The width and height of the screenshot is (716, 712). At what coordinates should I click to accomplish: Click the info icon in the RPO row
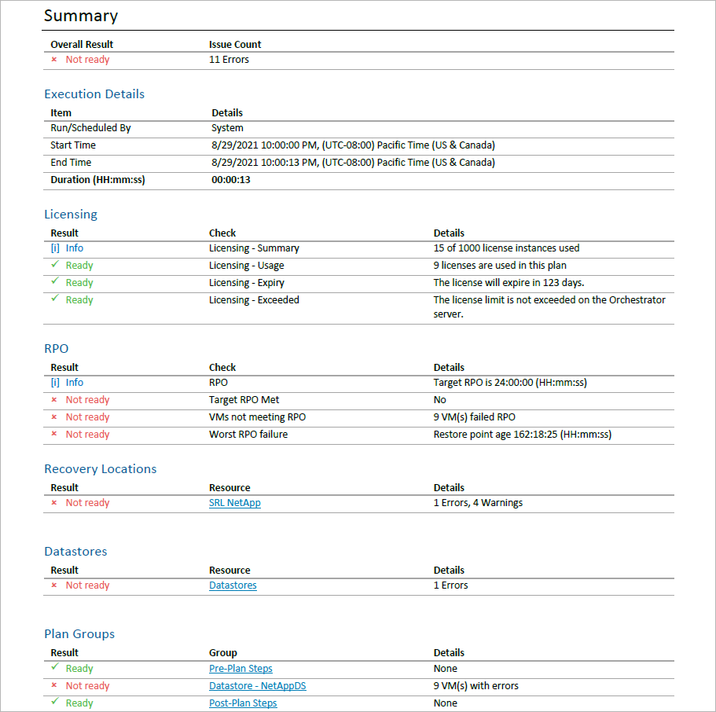coord(55,382)
